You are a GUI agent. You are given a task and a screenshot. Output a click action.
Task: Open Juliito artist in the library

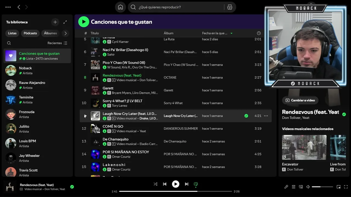(x=37, y=129)
